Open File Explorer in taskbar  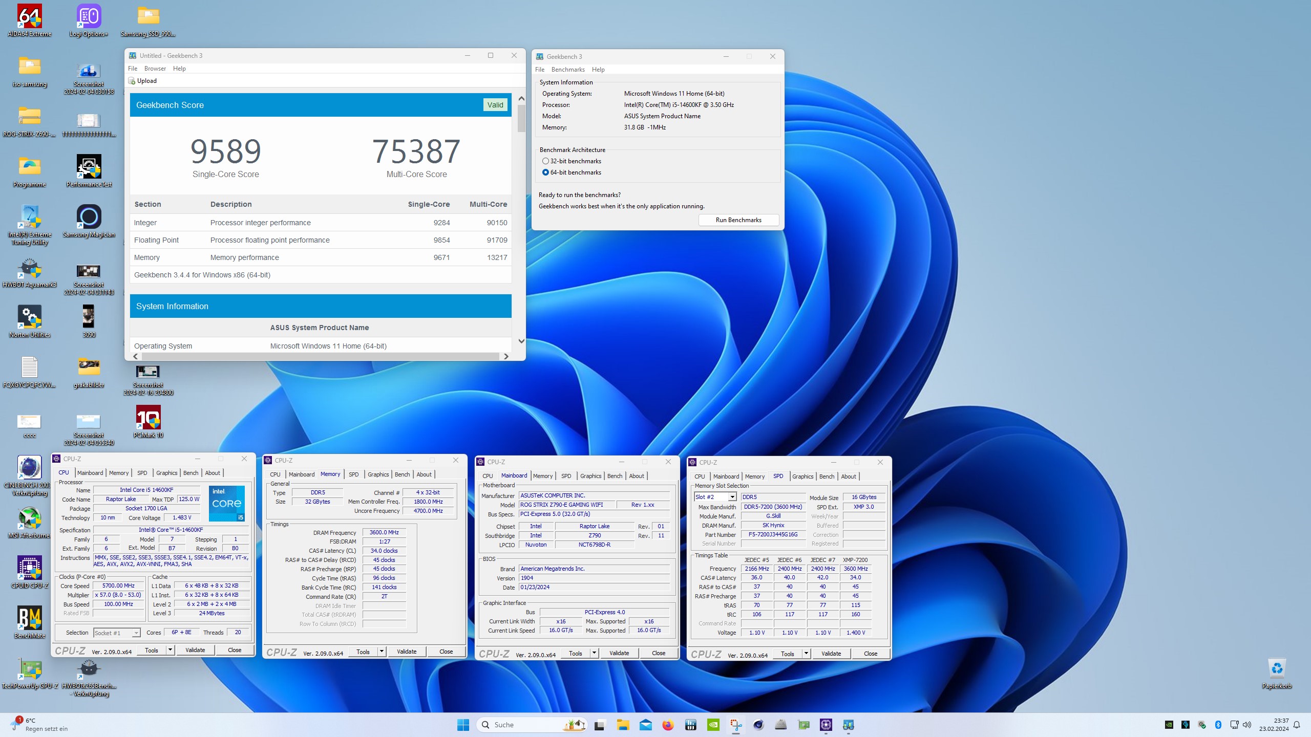pos(623,725)
